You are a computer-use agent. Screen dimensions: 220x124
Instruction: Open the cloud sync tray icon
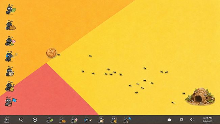pos(169,120)
